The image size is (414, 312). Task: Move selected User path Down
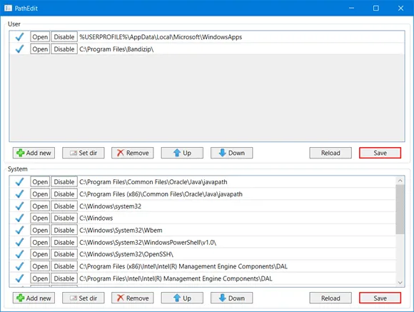[231, 153]
